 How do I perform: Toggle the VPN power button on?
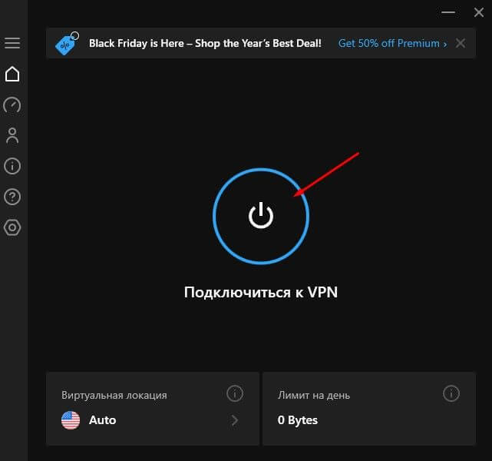pos(261,216)
